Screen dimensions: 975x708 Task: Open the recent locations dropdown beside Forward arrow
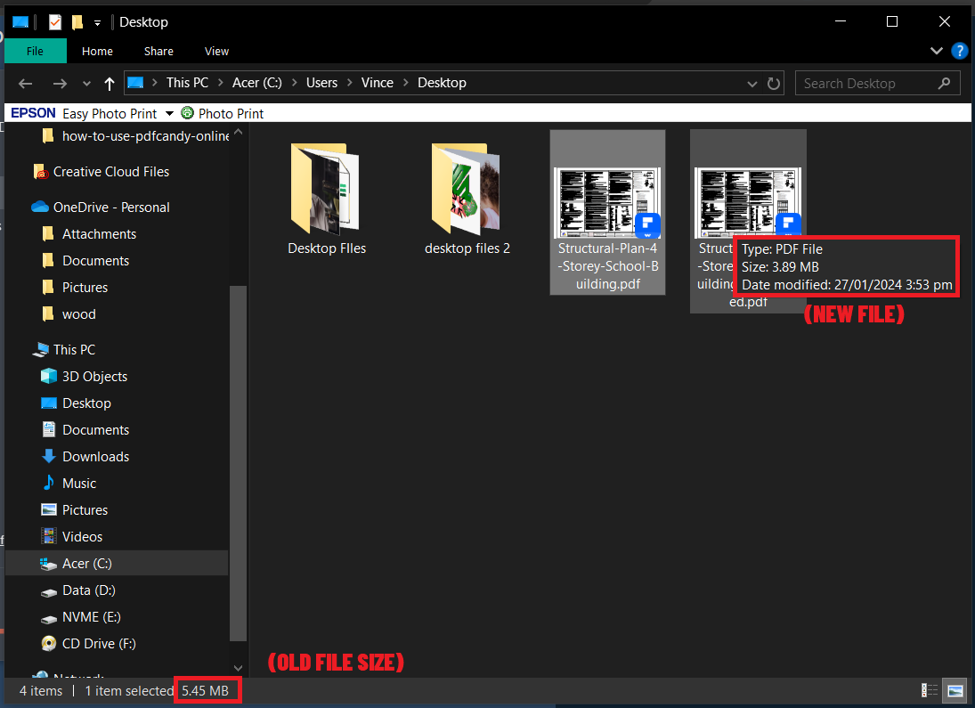coord(85,83)
